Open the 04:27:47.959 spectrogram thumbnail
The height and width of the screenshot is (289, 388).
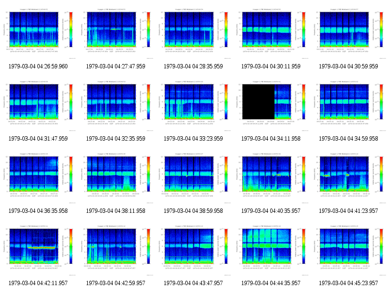115,33
